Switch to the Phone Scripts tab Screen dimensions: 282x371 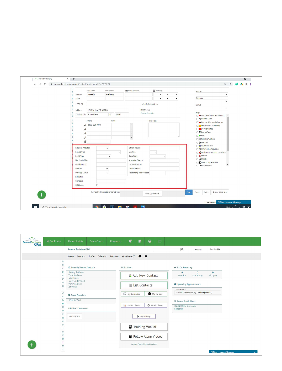76,241
